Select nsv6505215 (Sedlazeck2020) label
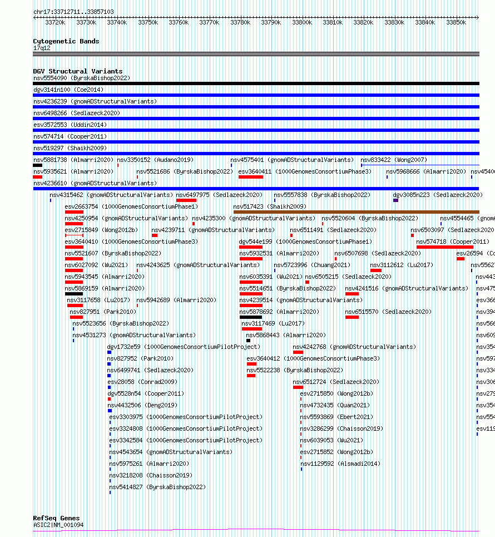This screenshot has width=495, height=537. [348, 277]
